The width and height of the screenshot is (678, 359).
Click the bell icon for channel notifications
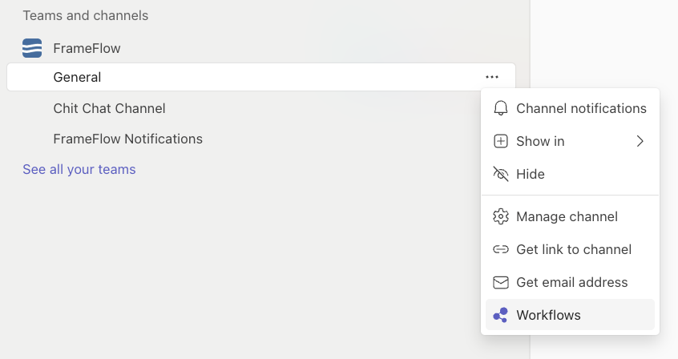(x=501, y=108)
